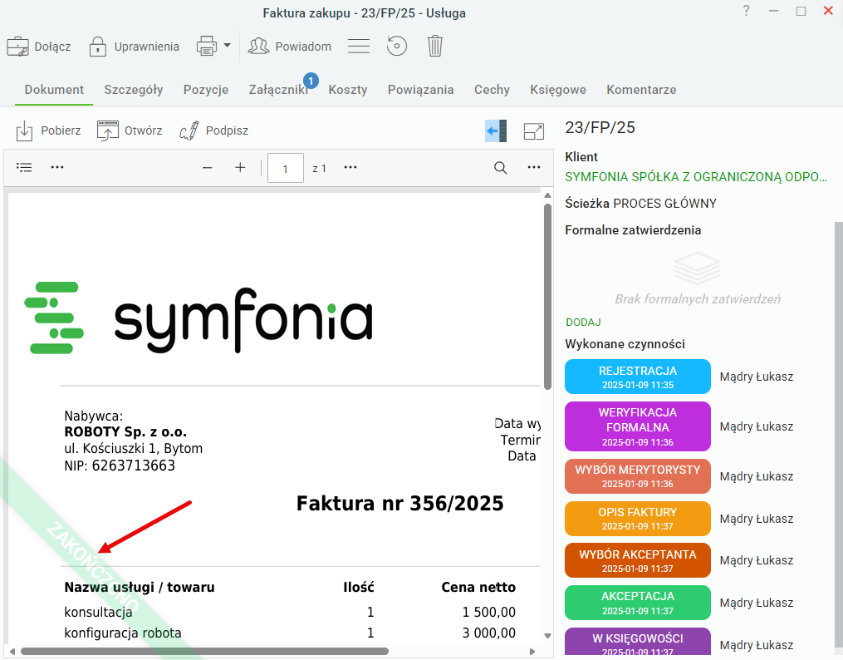Select the REJESTRACJA step badge
This screenshot has width=843, height=660.
(638, 377)
